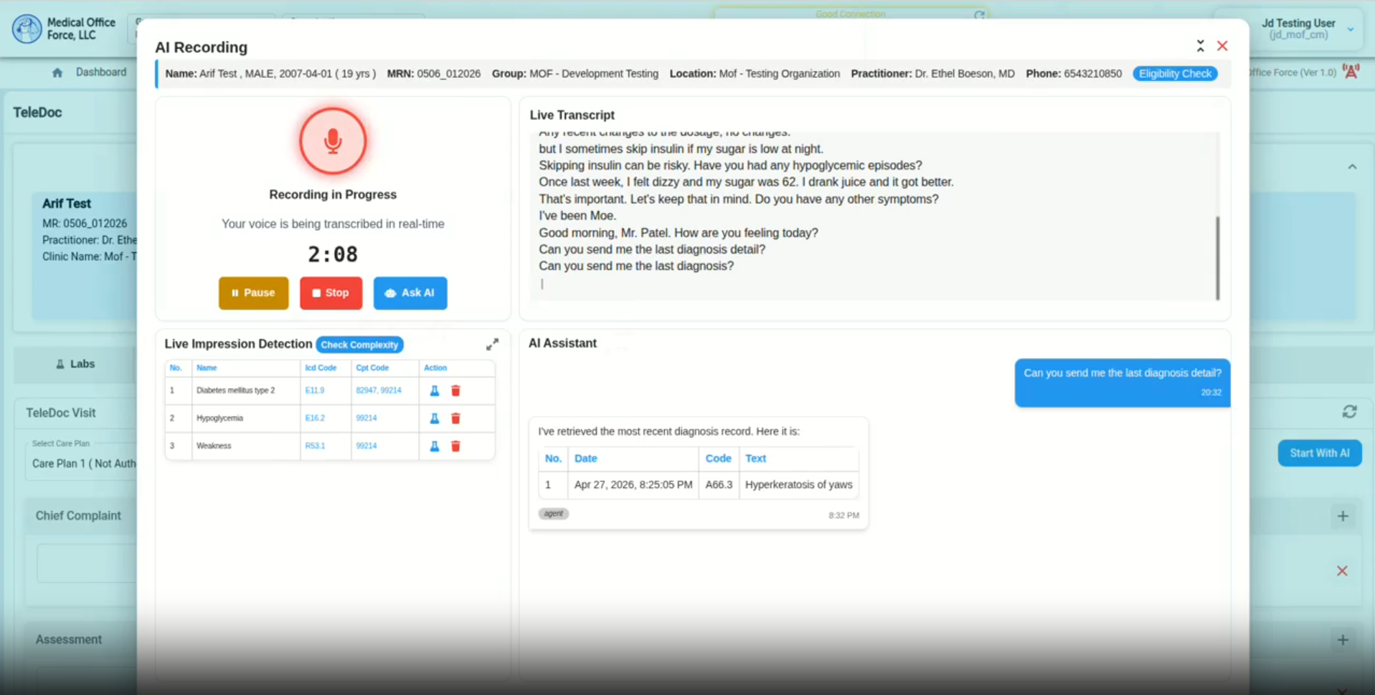
Task: Click Check Complexity badge
Action: point(359,345)
